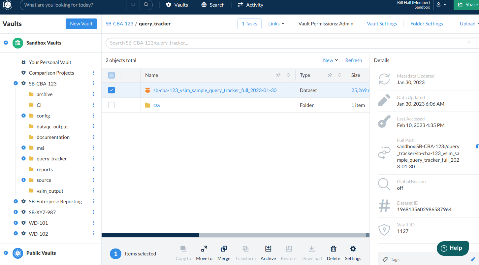479x265 pixels.
Task: Open Search in top navigation
Action: coord(213,5)
